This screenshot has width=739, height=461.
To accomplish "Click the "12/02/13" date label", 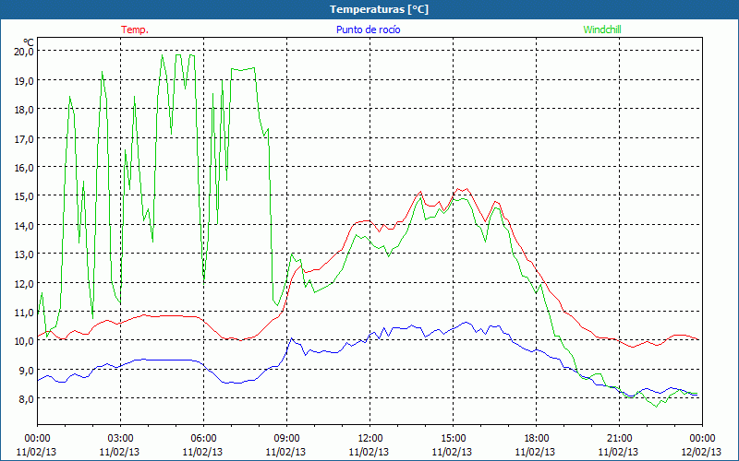I will pyautogui.click(x=701, y=452).
